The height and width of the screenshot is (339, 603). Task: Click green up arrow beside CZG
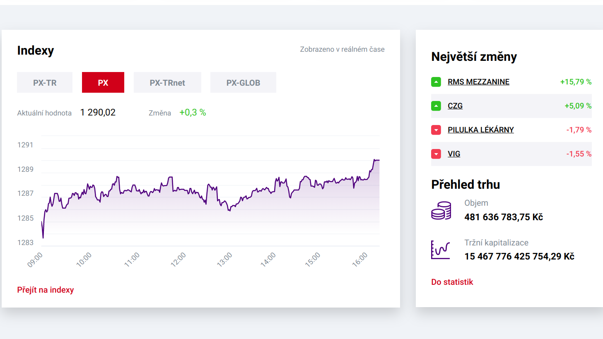(x=436, y=106)
